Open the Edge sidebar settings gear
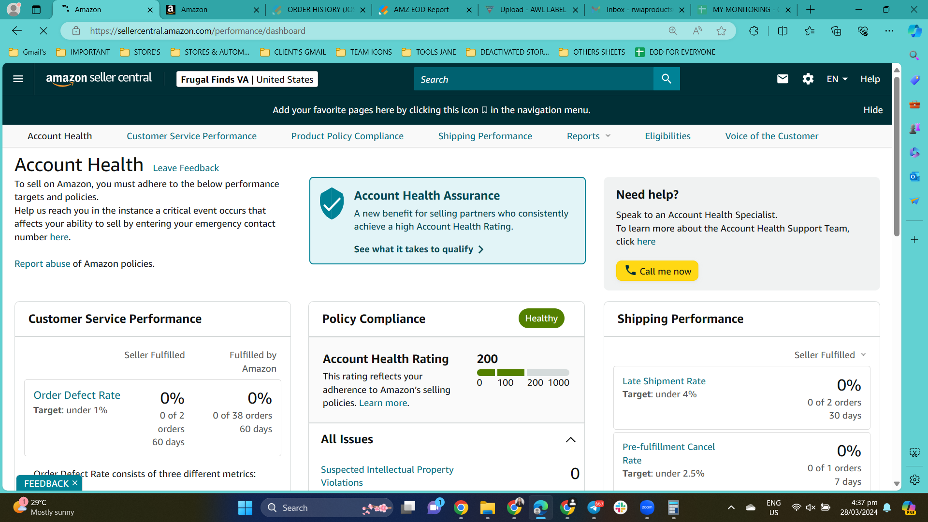This screenshot has height=522, width=928. tap(914, 479)
